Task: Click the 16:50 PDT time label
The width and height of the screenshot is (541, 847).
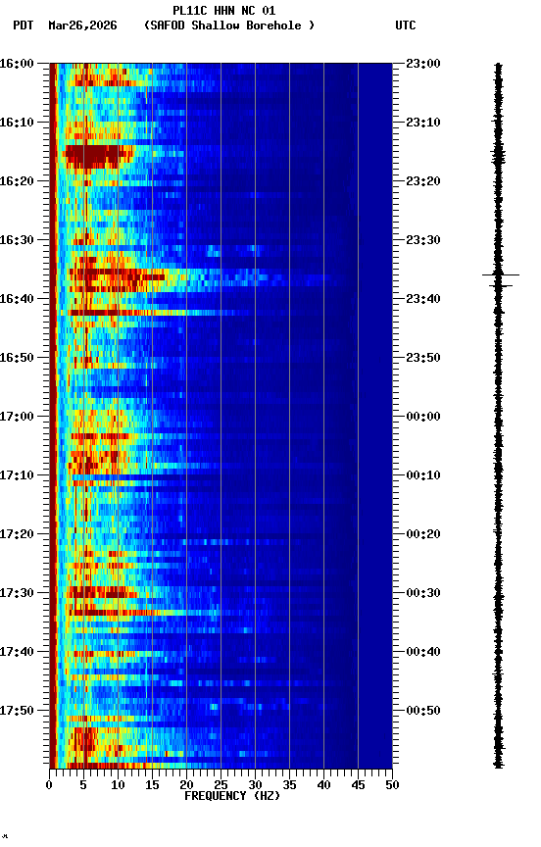Action: coord(17,358)
